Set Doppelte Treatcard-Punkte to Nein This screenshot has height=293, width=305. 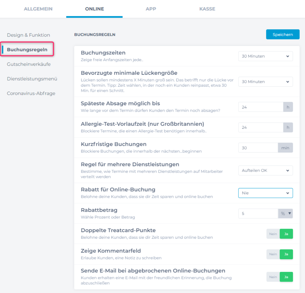coord(273,234)
